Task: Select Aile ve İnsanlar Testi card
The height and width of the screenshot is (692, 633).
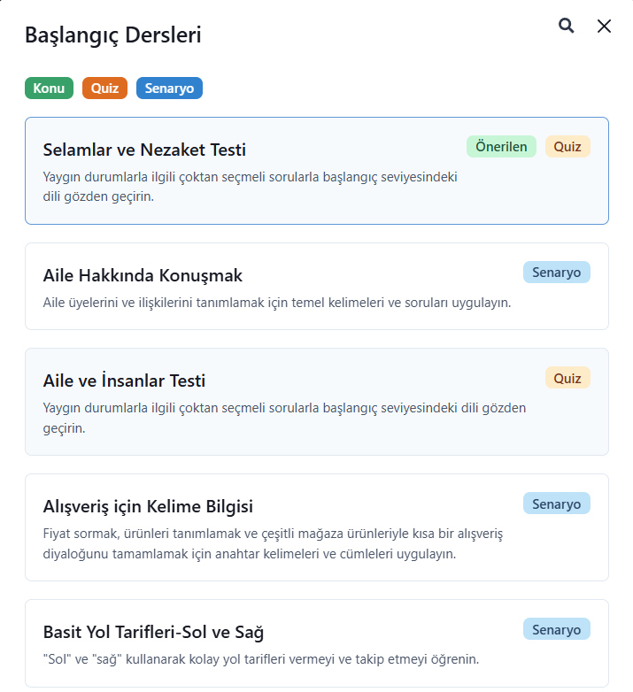Action: [124, 381]
